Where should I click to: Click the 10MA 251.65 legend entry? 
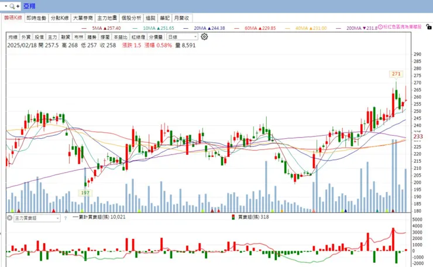click(x=159, y=28)
